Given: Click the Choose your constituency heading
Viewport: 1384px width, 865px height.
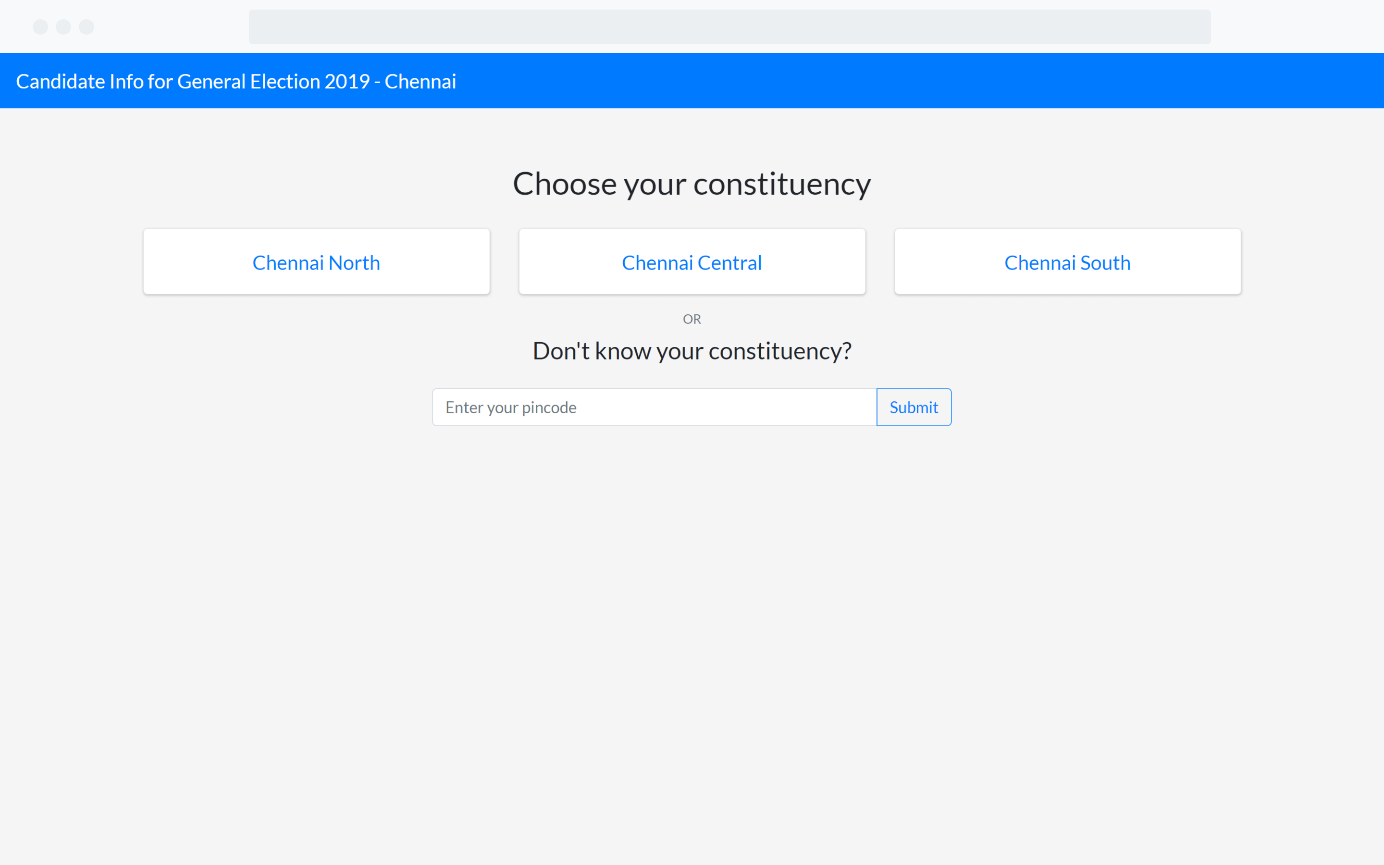Looking at the screenshot, I should coord(692,184).
